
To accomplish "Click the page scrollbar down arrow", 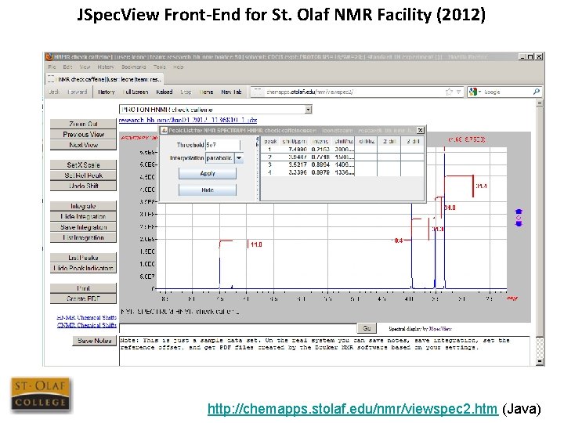I will click(540, 361).
